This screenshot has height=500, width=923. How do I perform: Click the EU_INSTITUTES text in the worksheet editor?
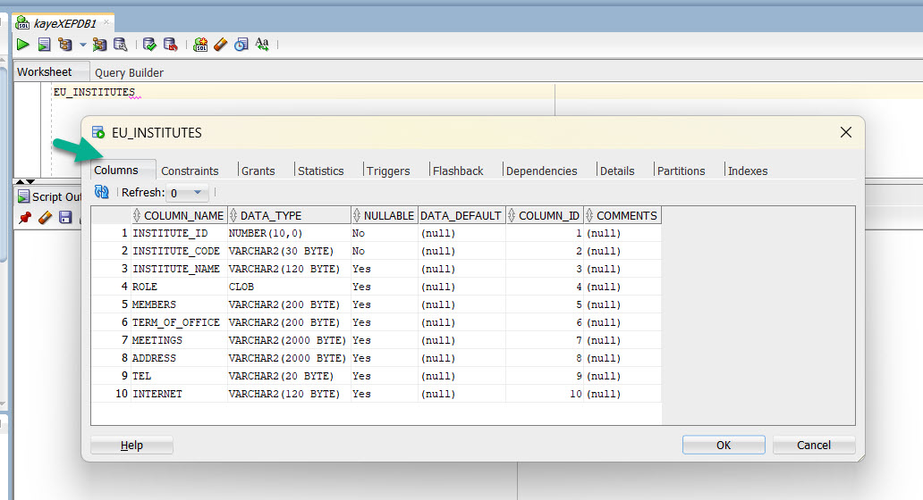(x=94, y=92)
